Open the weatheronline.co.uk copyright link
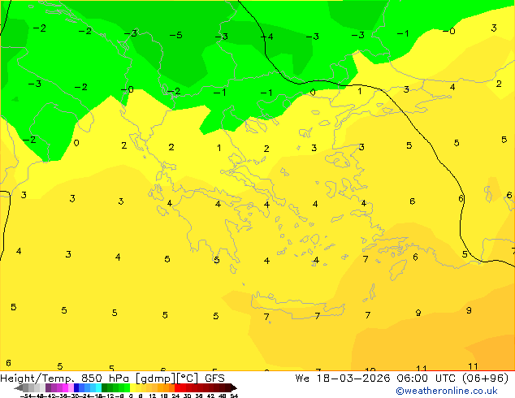This screenshot has width=515, height=398. [x=446, y=391]
